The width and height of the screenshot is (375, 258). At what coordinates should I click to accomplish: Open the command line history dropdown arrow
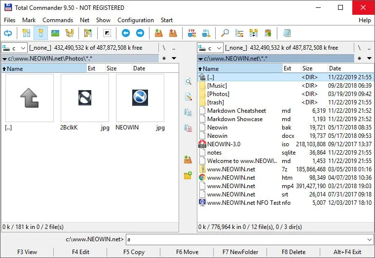tap(370, 239)
